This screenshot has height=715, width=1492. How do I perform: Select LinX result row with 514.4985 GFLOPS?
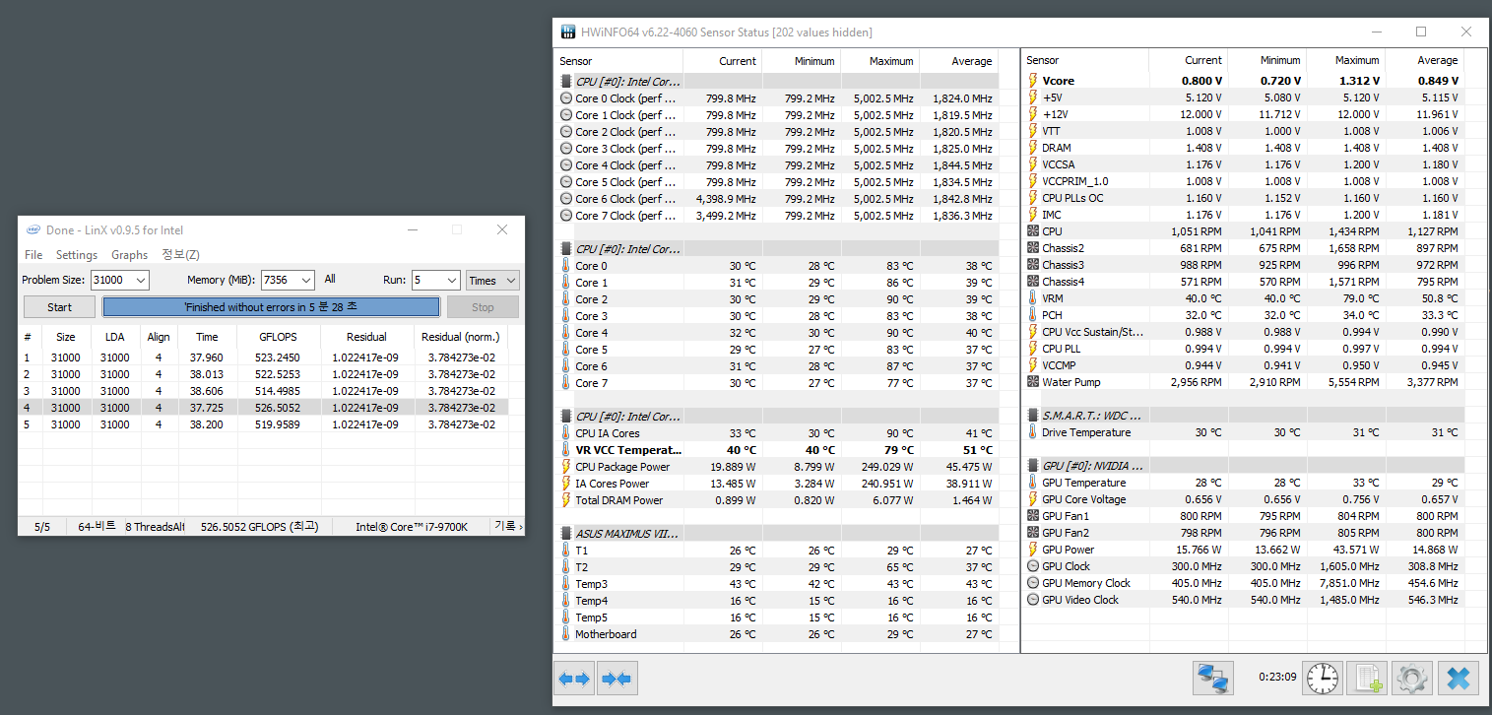(263, 391)
